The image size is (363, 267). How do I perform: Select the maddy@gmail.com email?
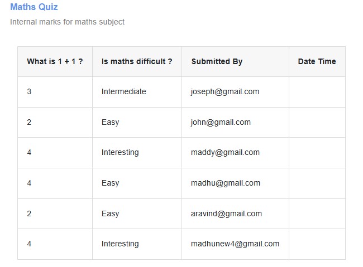225,152
